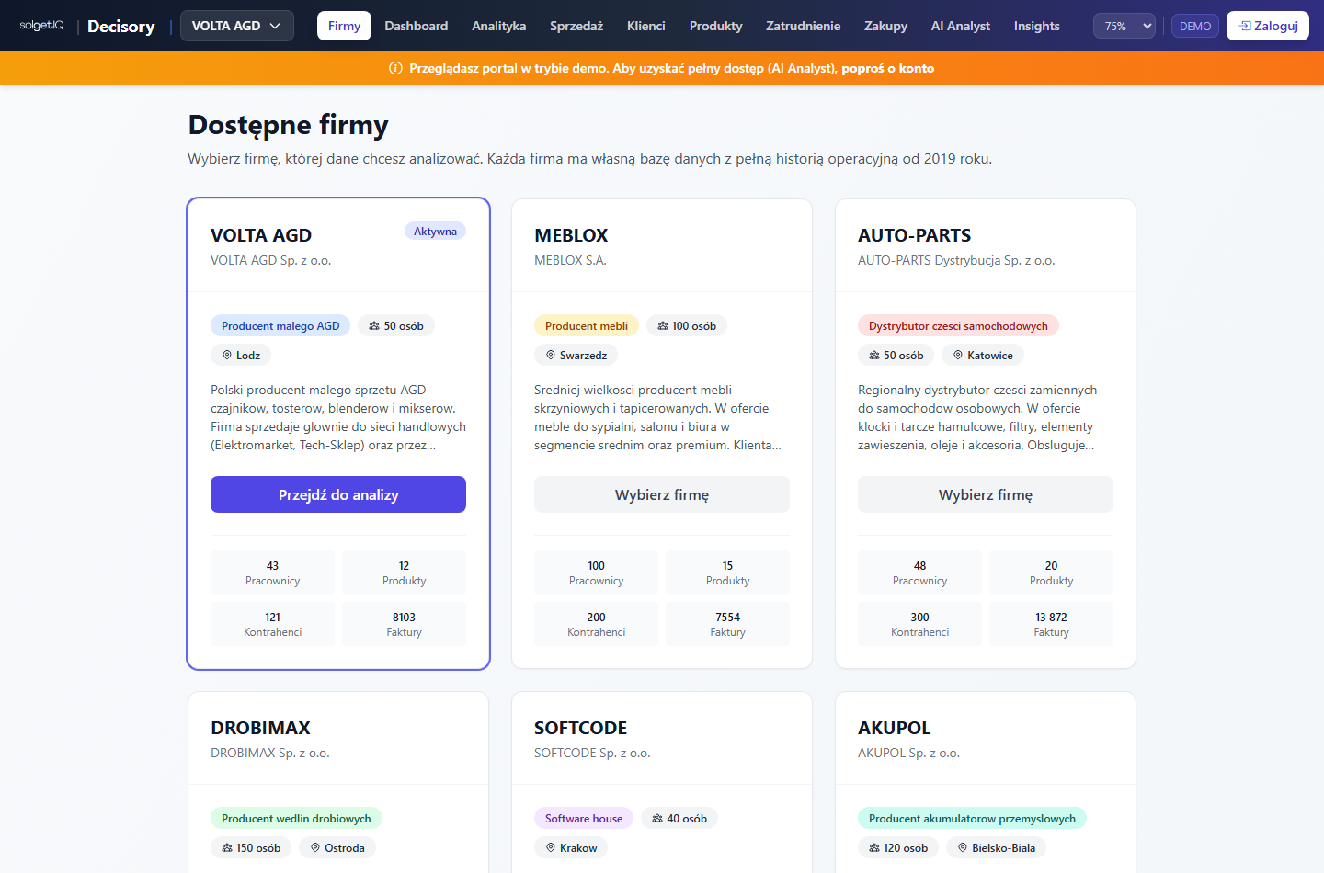Open the VOLTA AGD company selector dropdown
The image size is (1324, 873).
(237, 26)
